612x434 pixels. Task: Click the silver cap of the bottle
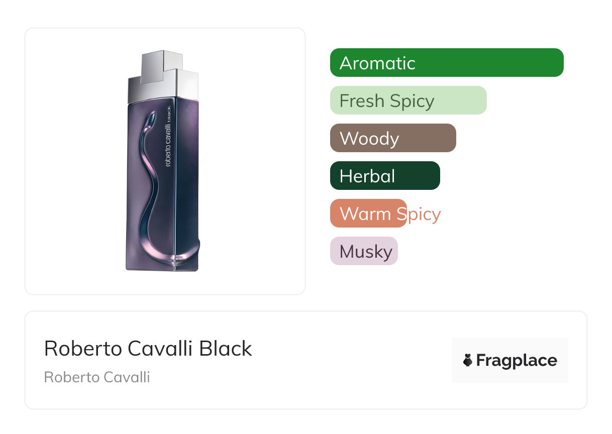[163, 75]
